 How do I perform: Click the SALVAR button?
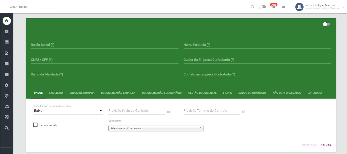pyautogui.click(x=326, y=145)
